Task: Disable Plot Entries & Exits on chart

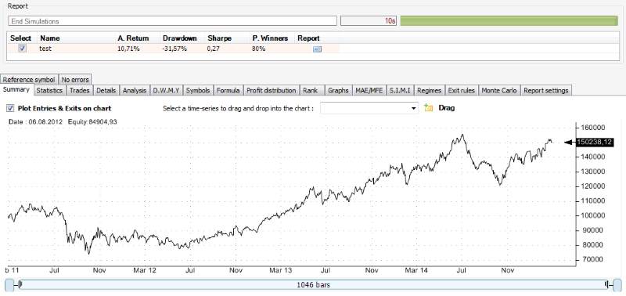Action: point(10,108)
